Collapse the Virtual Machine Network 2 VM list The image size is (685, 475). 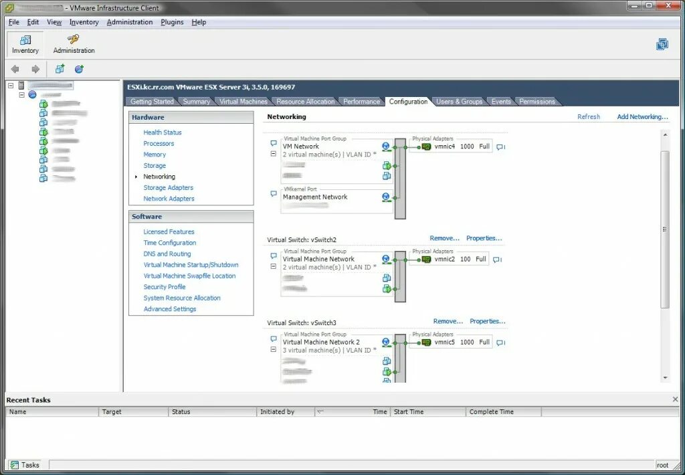274,350
